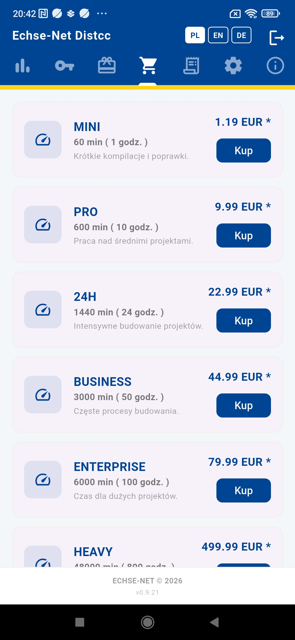Switch language to DE
Image resolution: width=295 pixels, height=640 pixels.
pos(241,35)
